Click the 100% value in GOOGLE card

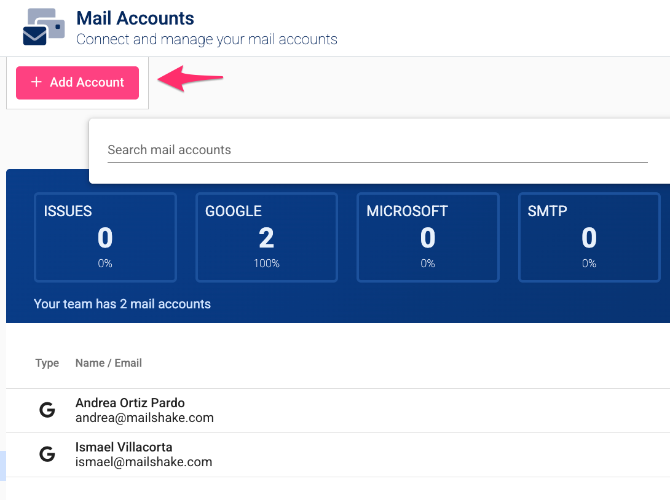tap(267, 264)
